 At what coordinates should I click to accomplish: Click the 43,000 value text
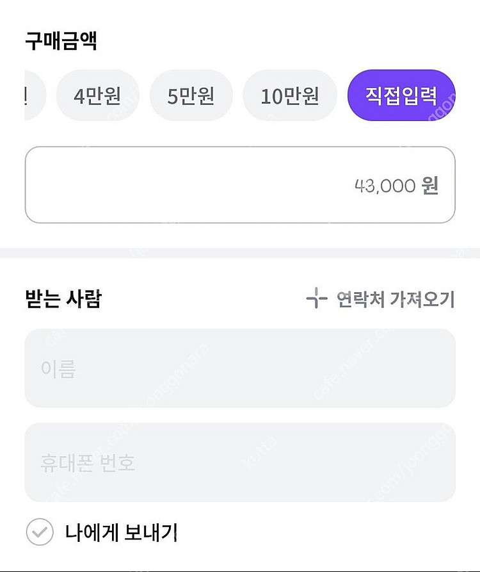384,186
